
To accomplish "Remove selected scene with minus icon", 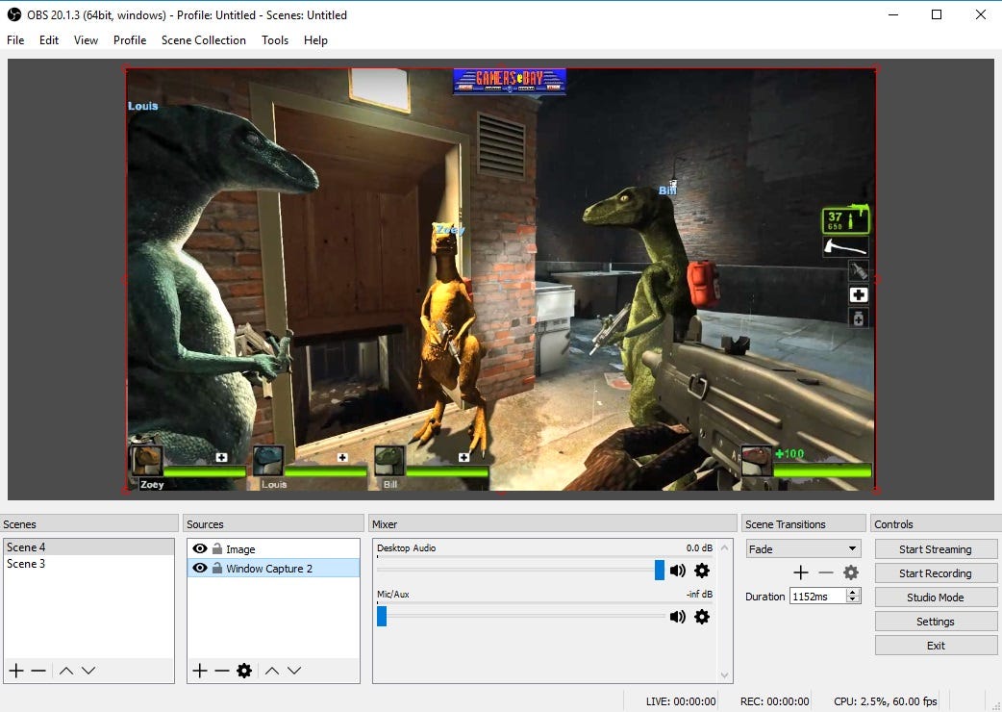I will 38,671.
